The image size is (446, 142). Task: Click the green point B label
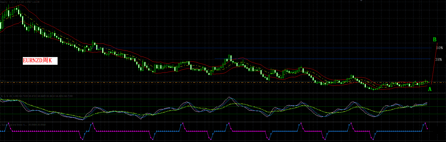pos(435,40)
